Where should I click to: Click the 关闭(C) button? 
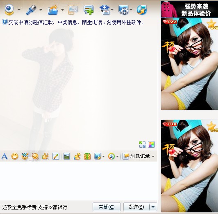tap(107, 207)
